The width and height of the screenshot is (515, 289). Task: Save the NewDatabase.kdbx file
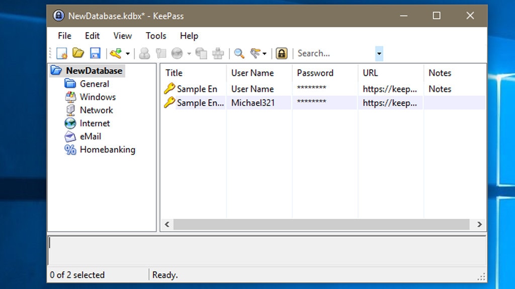[x=95, y=53]
